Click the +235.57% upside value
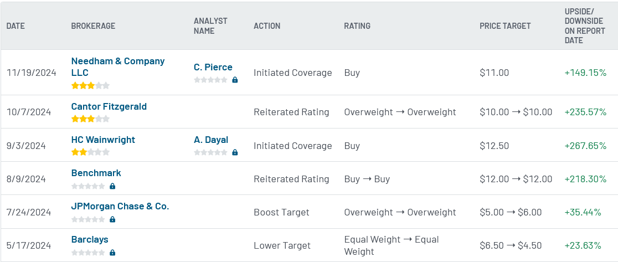Viewport: 618px width, 262px height. point(585,112)
